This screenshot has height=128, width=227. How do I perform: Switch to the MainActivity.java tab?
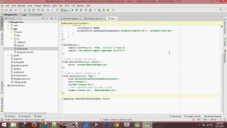coord(71,18)
